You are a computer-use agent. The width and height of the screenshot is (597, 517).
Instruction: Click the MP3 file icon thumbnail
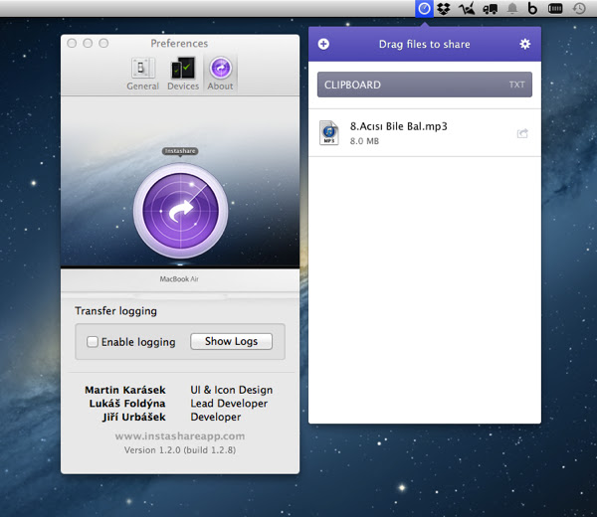coord(329,133)
